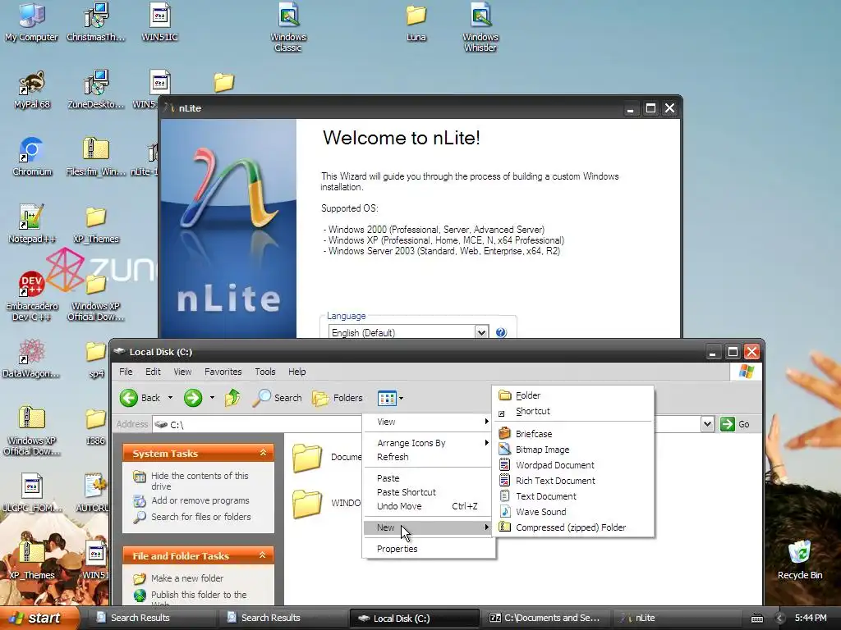Select the Windows Whistler theme file
This screenshot has height=630, width=841.
(480, 27)
